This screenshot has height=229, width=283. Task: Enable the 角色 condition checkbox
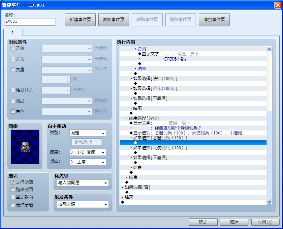tap(13, 112)
